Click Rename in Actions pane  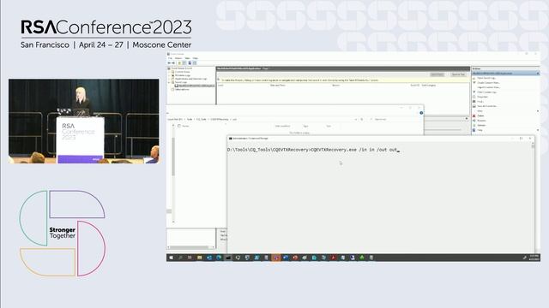click(481, 121)
